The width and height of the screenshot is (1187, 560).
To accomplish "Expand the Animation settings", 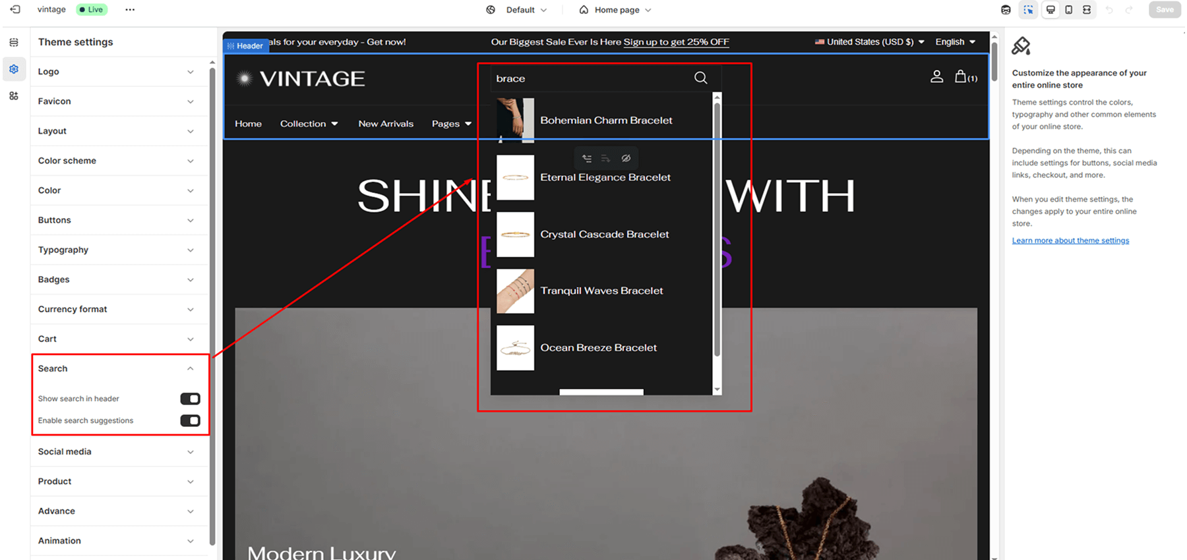I will pos(119,540).
